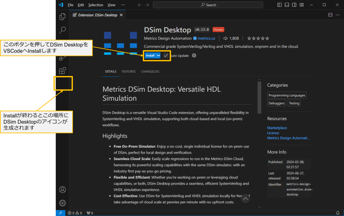Open extension settings gear beside Auto Update
This screenshot has height=216, width=344.
(x=194, y=55)
